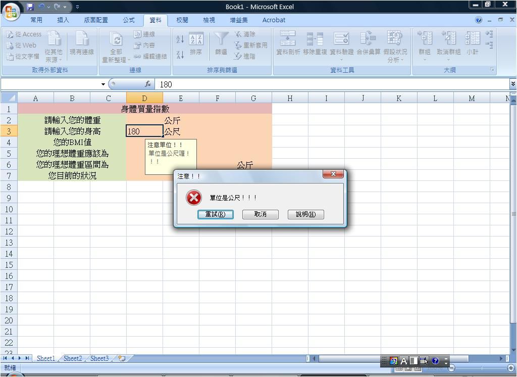Open Customize Quick Access Toolbar dropdown

click(x=77, y=7)
